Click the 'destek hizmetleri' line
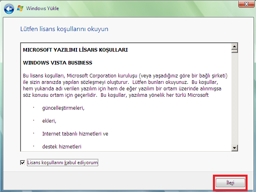 62,147
